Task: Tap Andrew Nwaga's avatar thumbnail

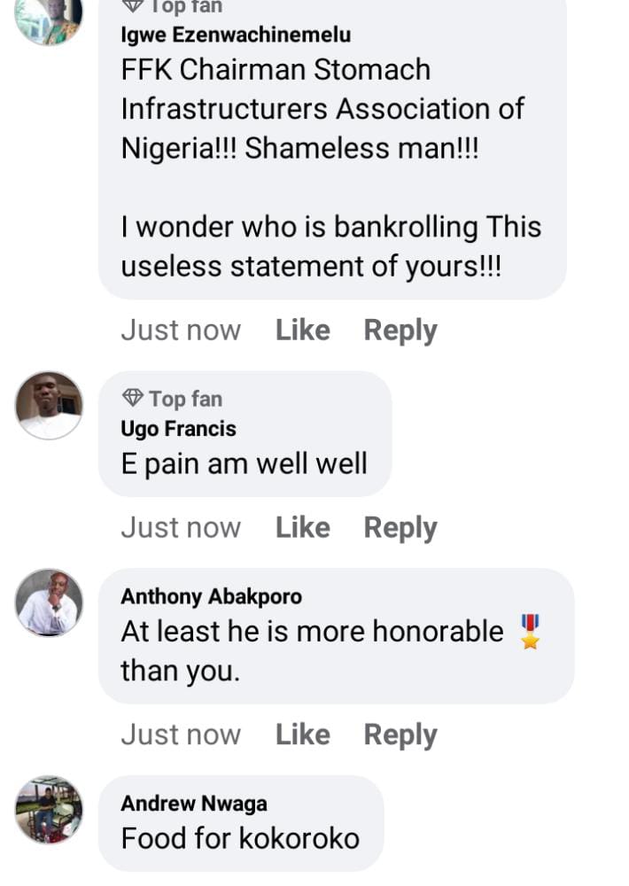Action: click(49, 809)
